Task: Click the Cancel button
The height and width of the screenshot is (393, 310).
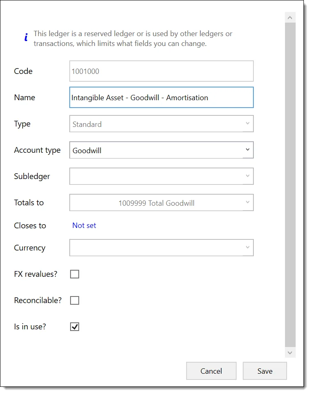Action: click(x=211, y=371)
